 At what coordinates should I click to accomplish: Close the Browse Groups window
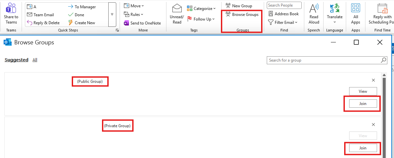(x=380, y=42)
